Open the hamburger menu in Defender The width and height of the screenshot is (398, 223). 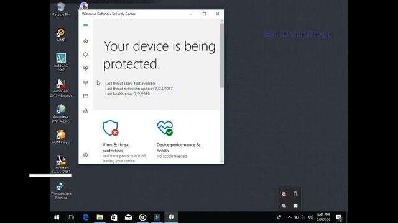(86, 26)
